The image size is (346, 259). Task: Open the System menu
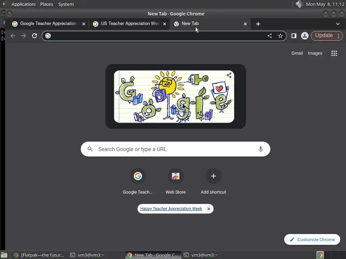pos(66,4)
